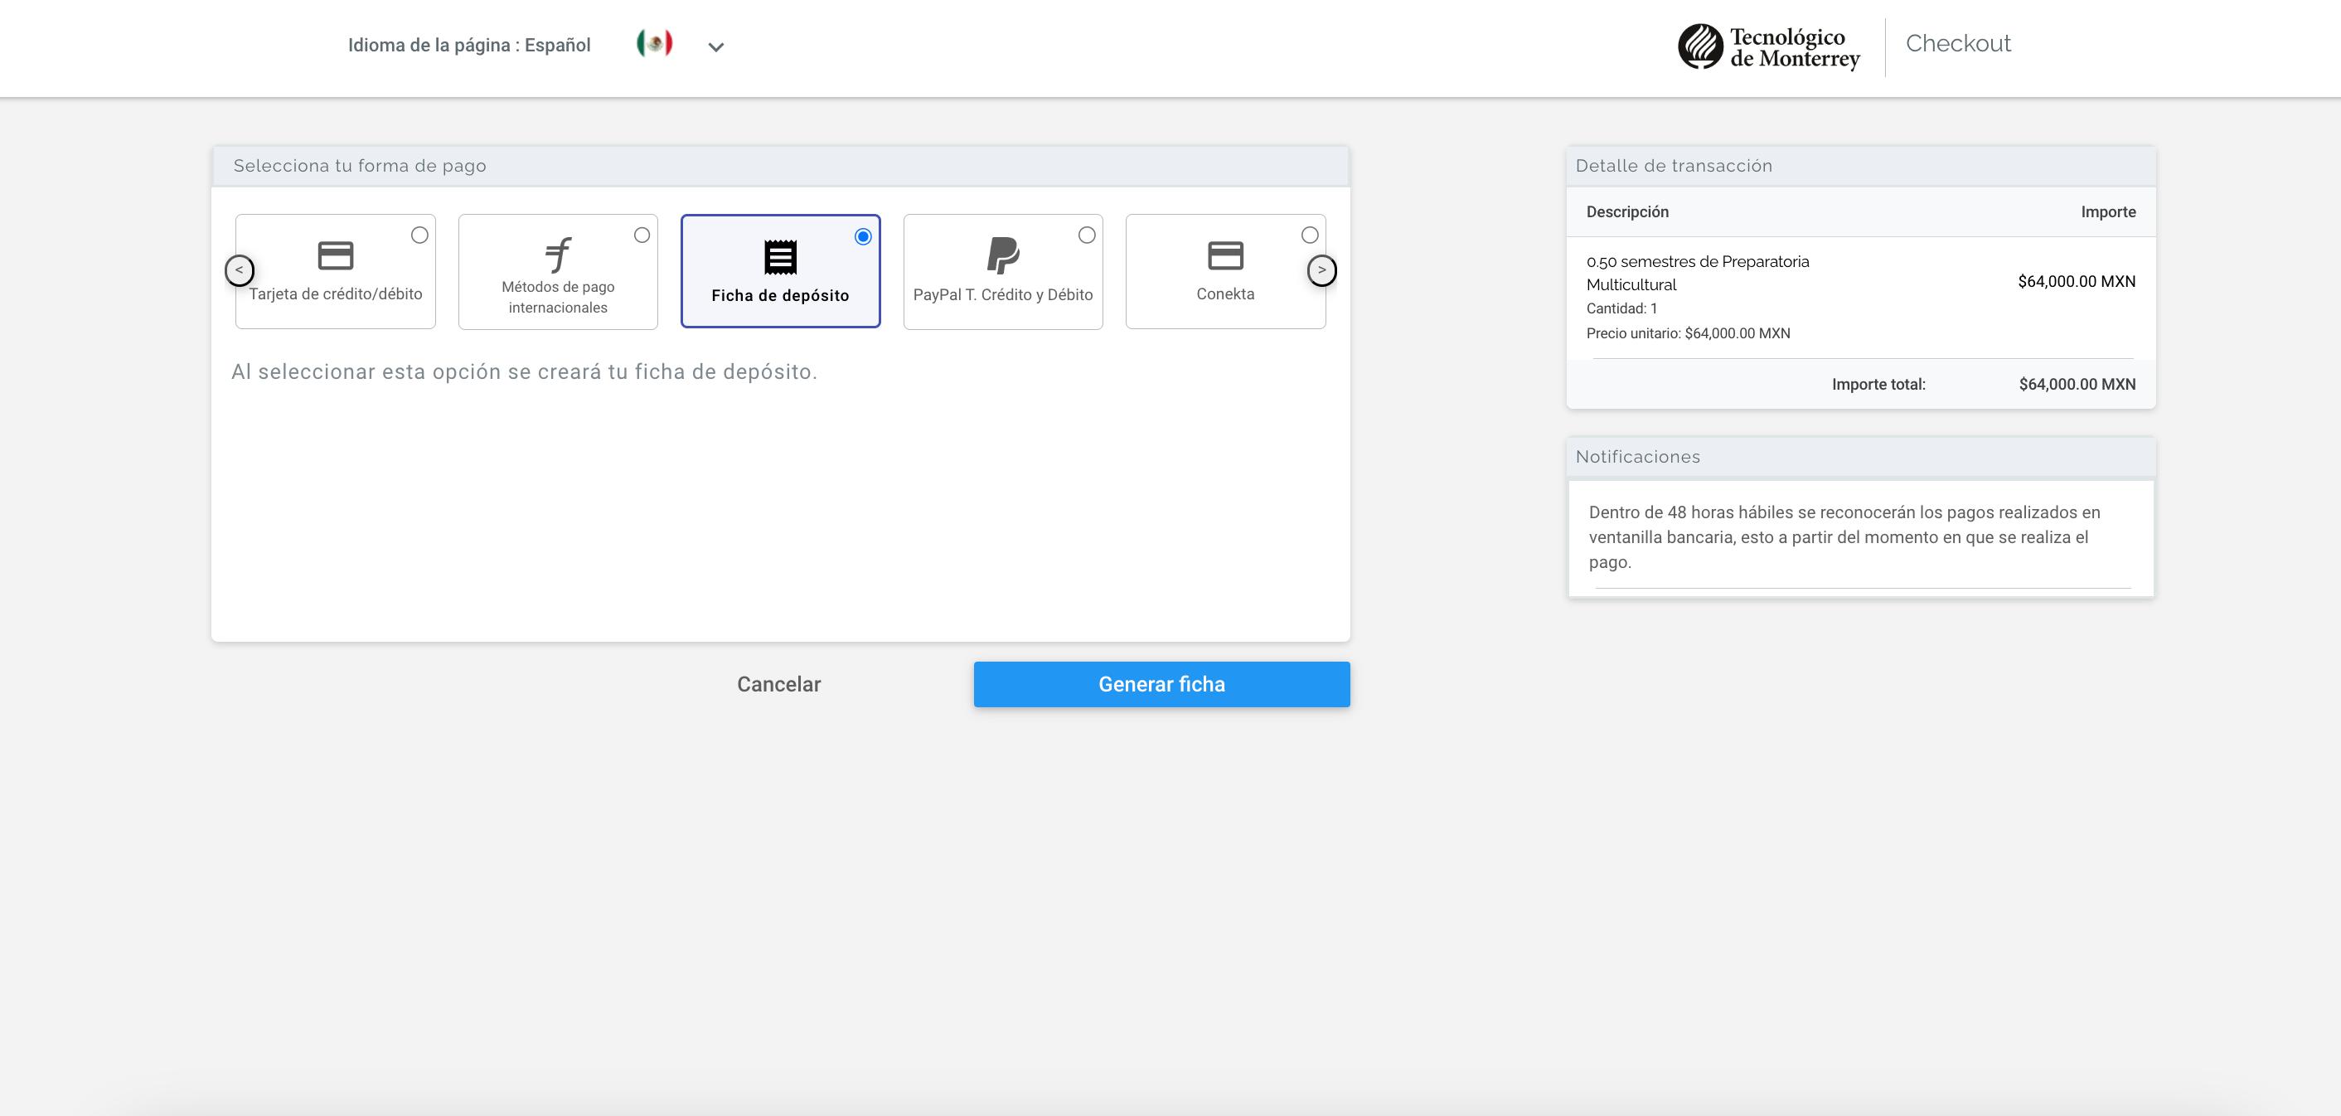This screenshot has width=2341, height=1116.
Task: Click the Tecnológico de Monterrey logo
Action: click(x=1768, y=46)
